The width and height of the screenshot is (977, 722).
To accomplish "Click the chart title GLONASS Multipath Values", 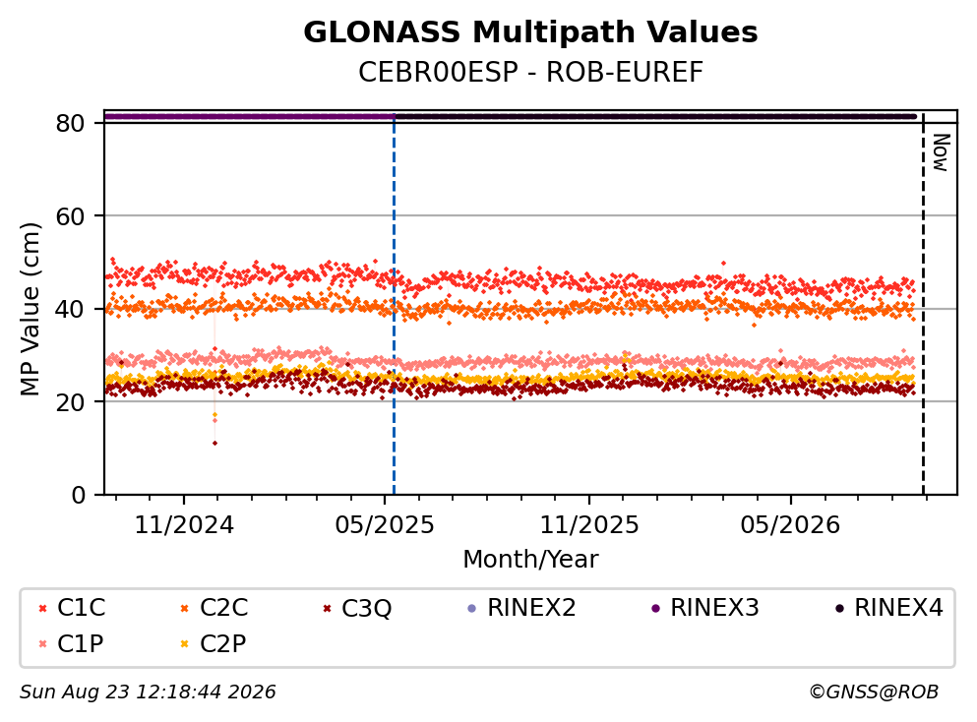I will 530,31.
